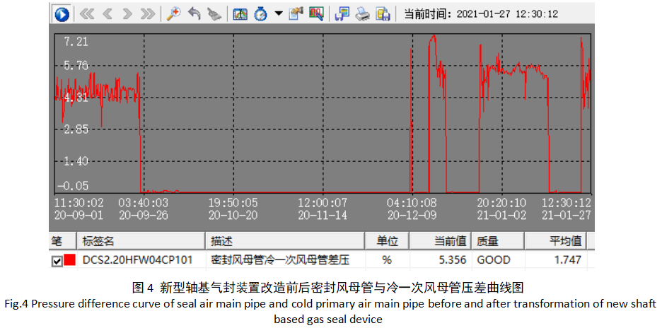Step forward with the single right arrow
This screenshot has height=328, width=662.
click(127, 13)
